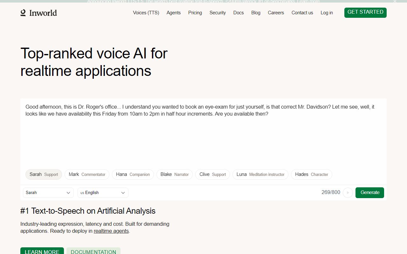Switch to Clive Support voice

(212, 174)
